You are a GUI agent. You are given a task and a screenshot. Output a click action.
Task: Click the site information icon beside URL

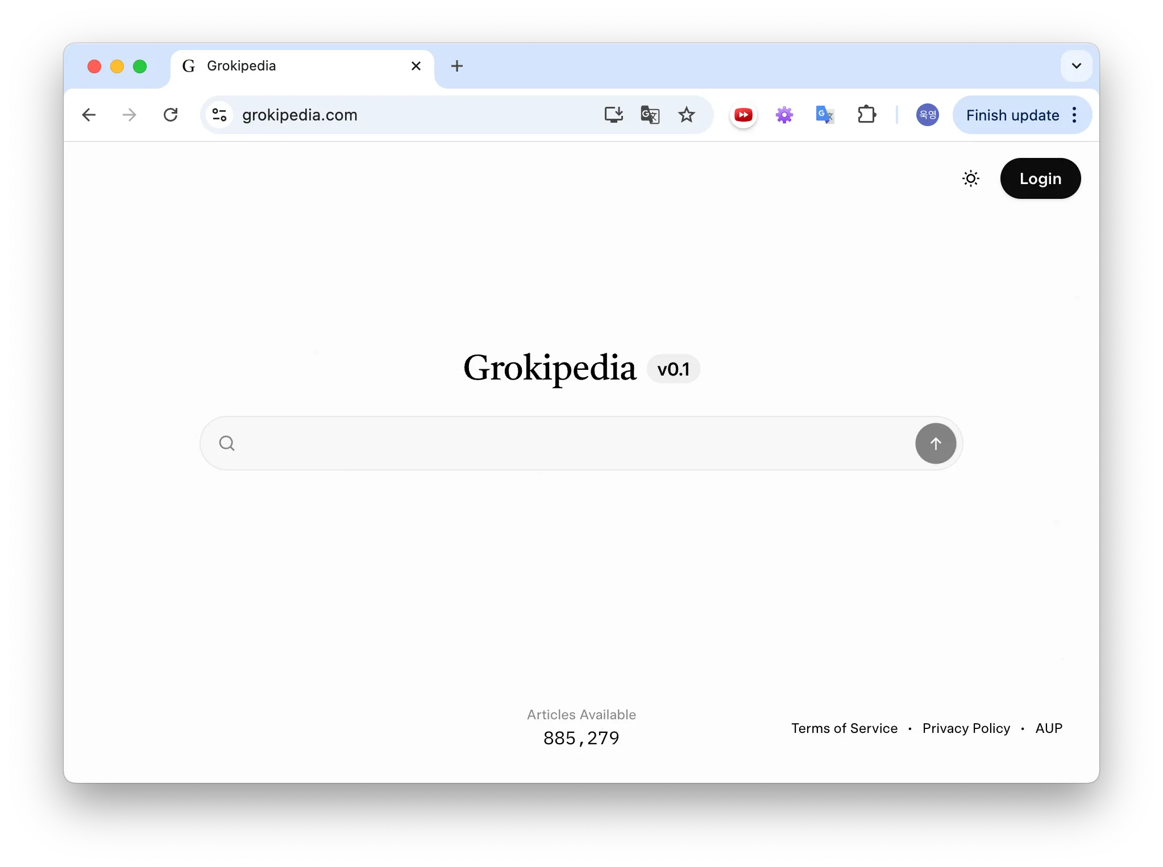coord(219,115)
